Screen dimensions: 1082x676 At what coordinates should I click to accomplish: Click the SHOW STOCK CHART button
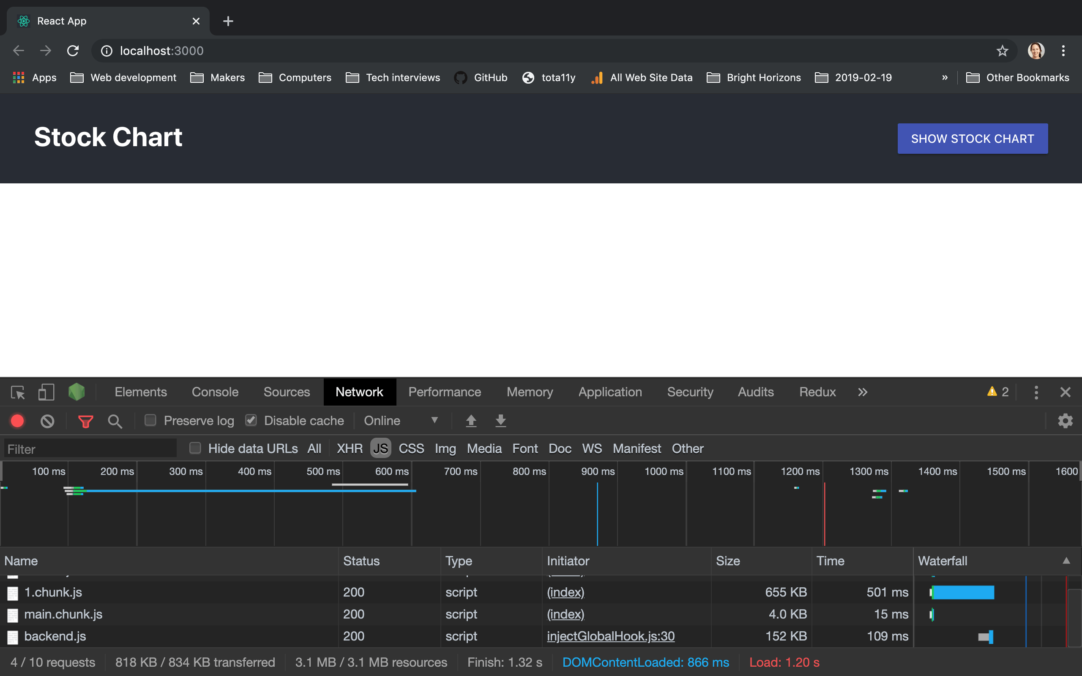(973, 139)
